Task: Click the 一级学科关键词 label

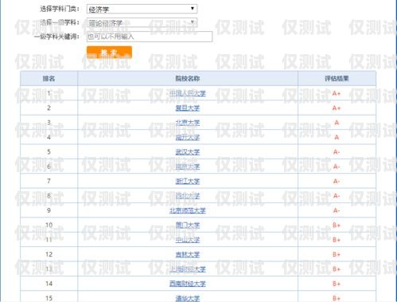Action: point(56,37)
